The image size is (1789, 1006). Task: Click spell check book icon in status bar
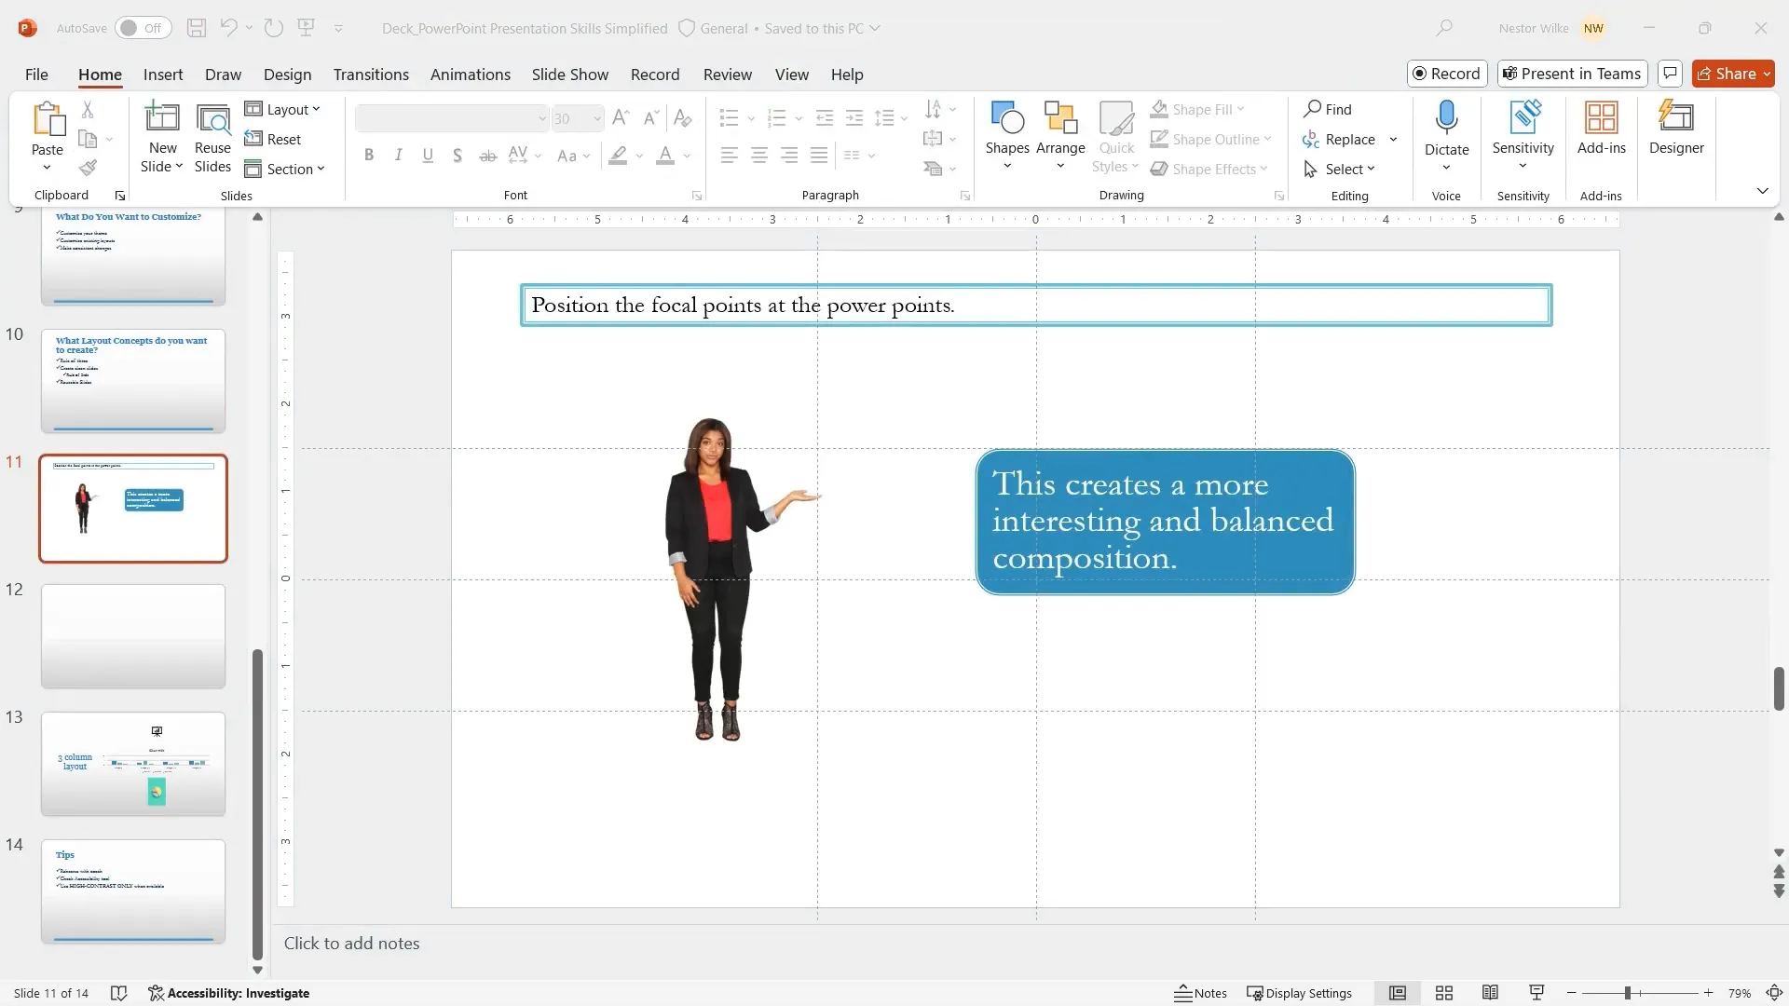(x=118, y=993)
